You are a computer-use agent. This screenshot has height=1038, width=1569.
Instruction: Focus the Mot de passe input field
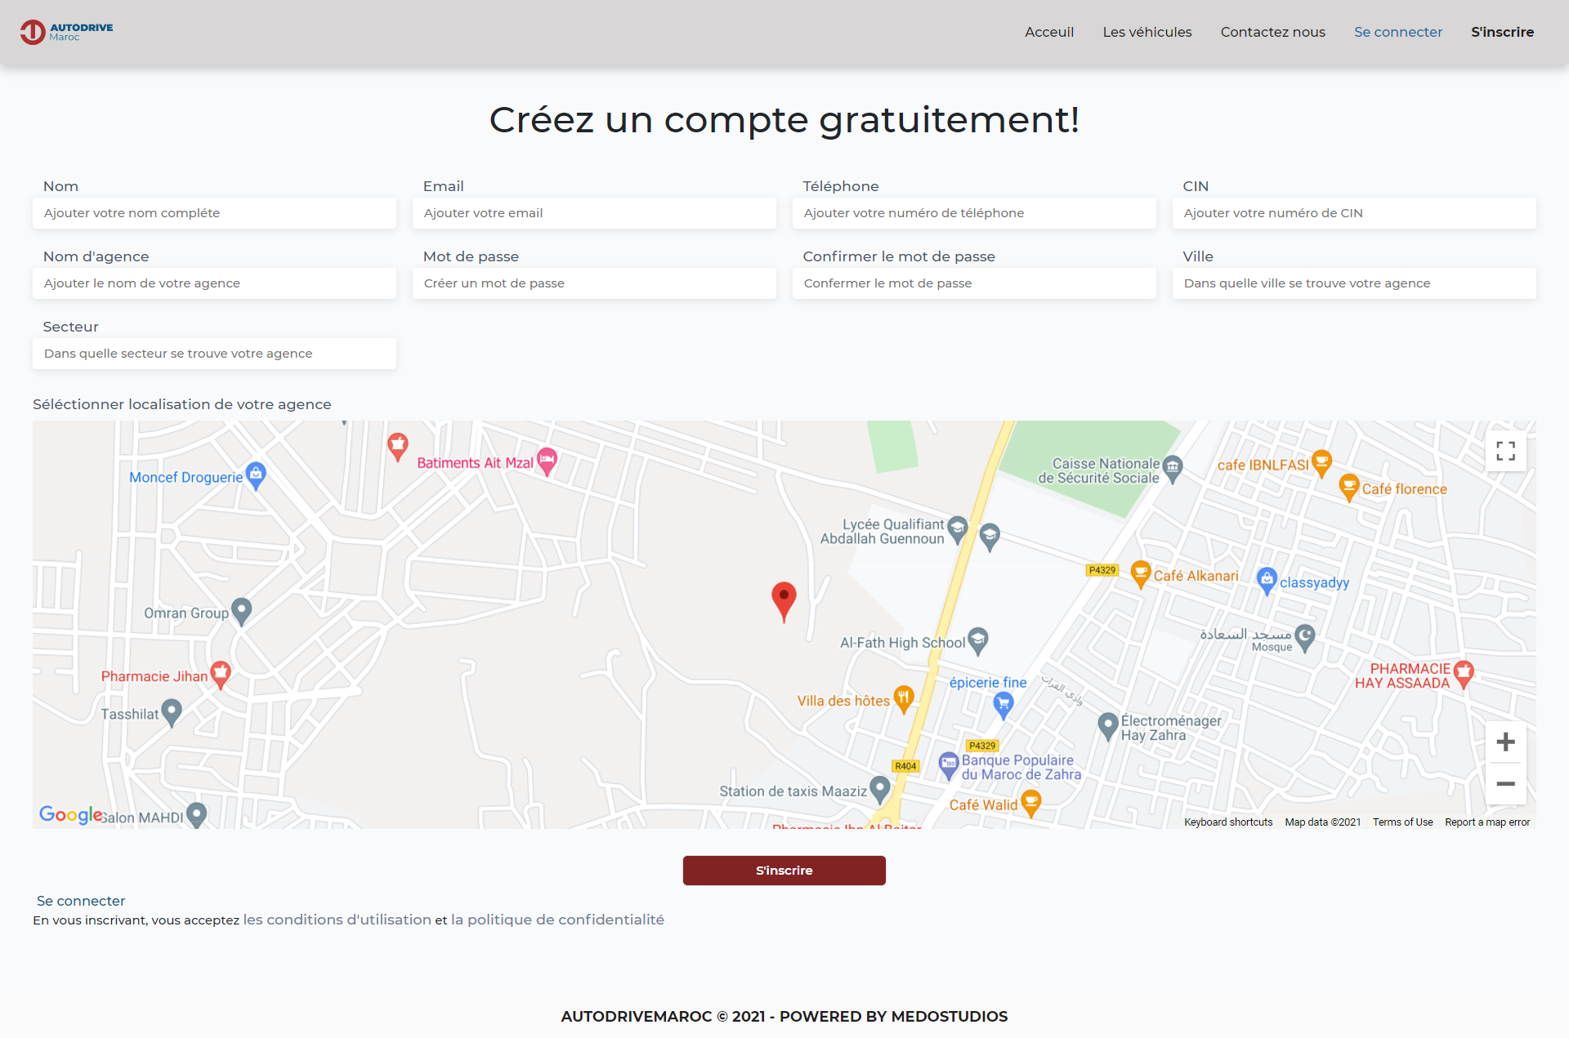pyautogui.click(x=594, y=283)
